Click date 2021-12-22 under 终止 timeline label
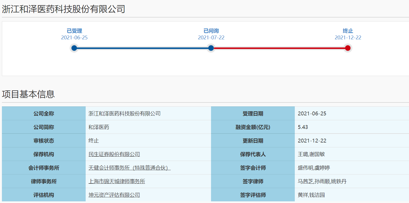Screen dimensions: 409x203 [348, 38]
